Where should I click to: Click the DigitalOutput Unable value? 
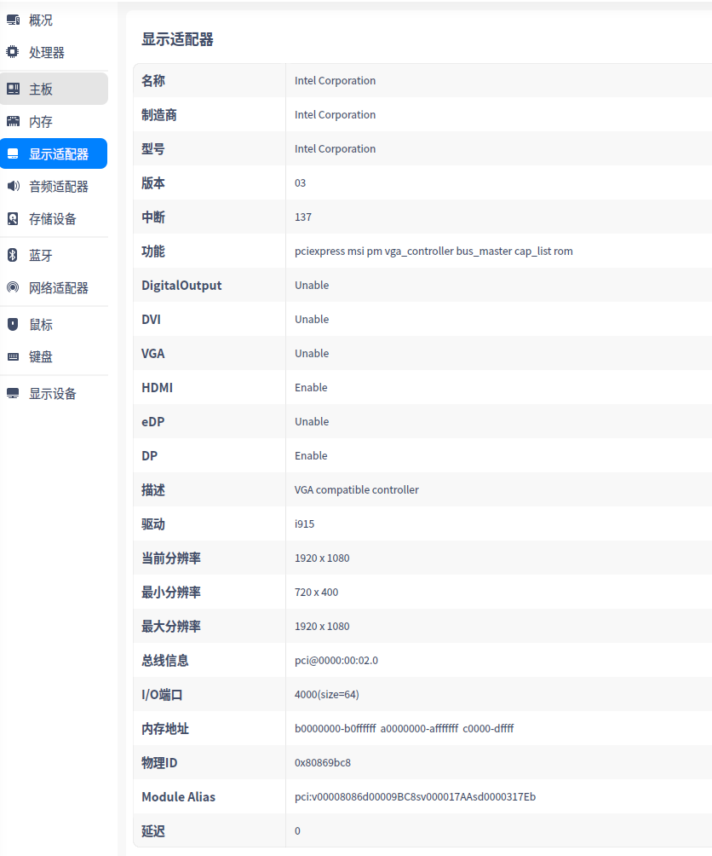coord(312,285)
